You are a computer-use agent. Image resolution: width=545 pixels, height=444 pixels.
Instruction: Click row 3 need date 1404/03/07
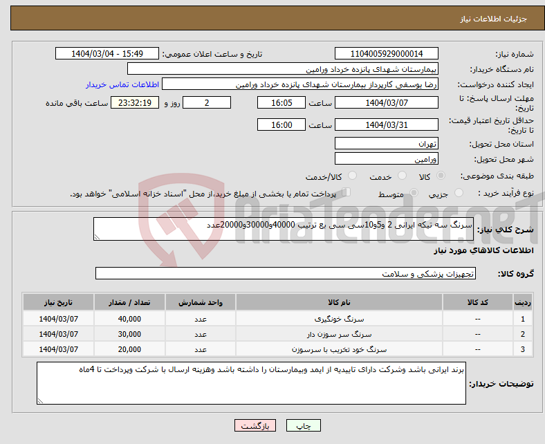tap(58, 349)
